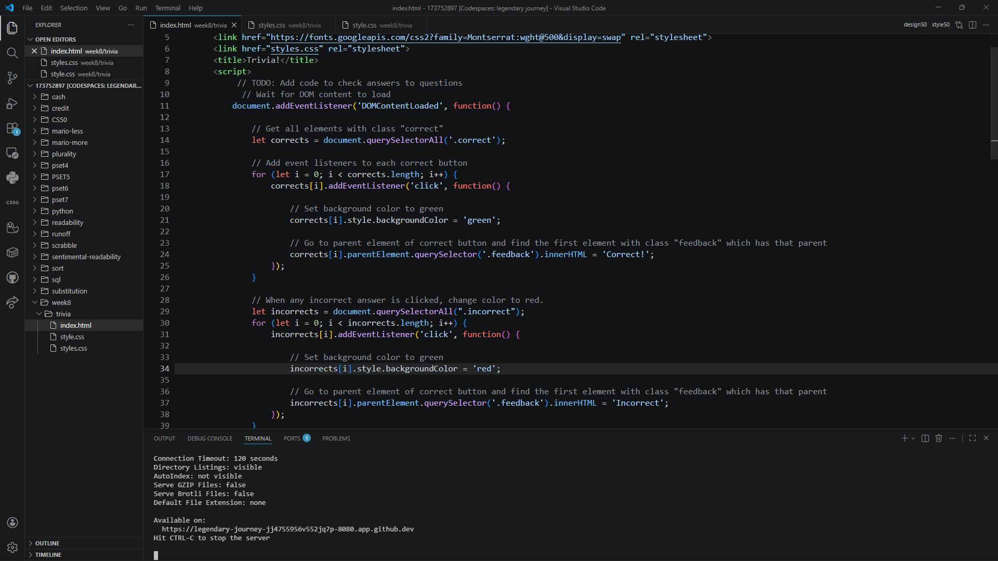Open Source Control view
Image resolution: width=998 pixels, height=561 pixels.
(12, 78)
